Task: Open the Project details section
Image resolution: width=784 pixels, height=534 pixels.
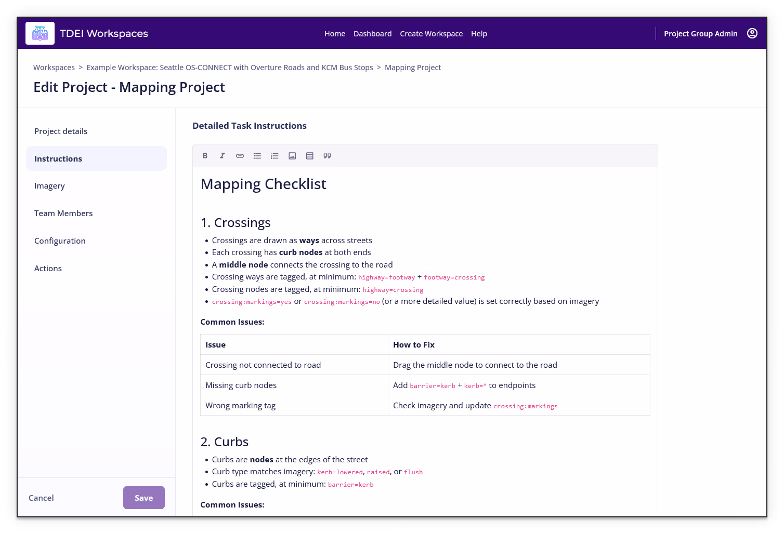Action: 96,131
